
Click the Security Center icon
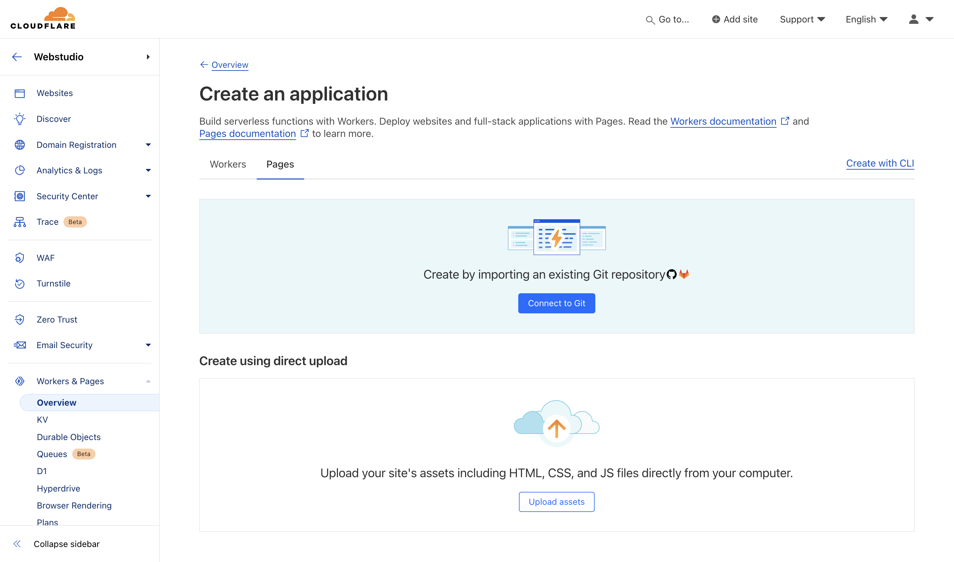point(20,196)
